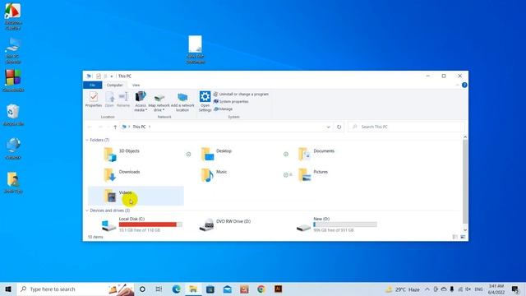Click the taskbar search box
Viewport: 526px width, 296px height.
pyautogui.click(x=75, y=289)
